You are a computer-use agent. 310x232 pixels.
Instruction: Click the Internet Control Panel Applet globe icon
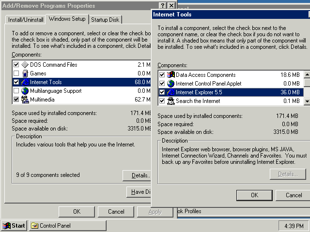171,84
